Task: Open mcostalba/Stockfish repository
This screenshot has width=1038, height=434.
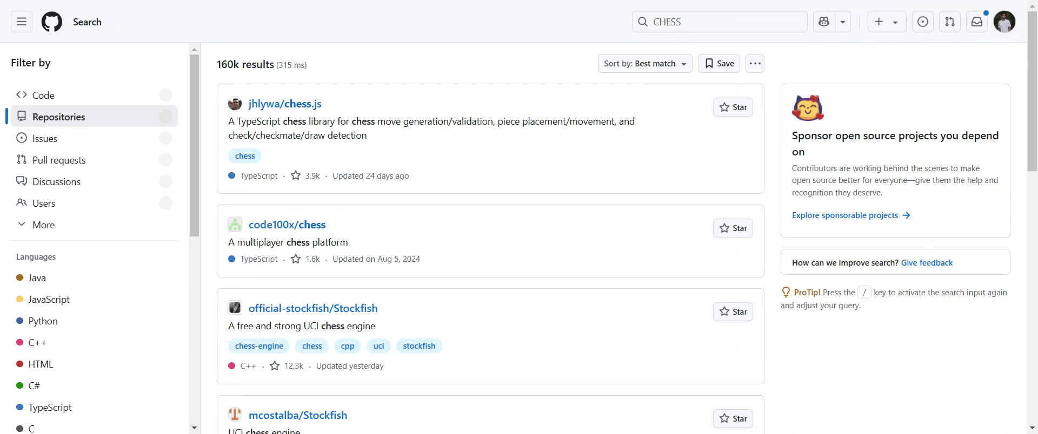Action: (298, 415)
